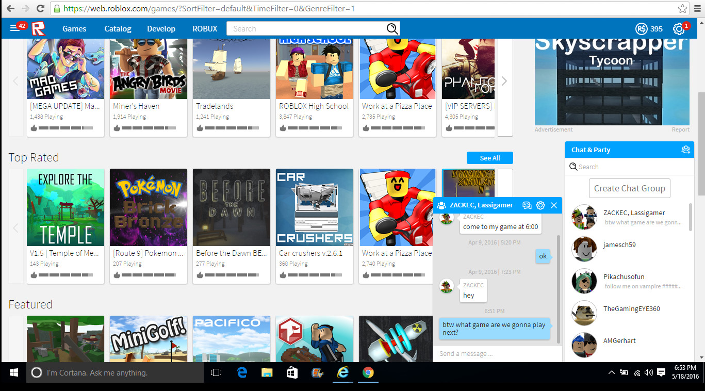
Task: Click ZACKEC avatar next to 'hey' message
Action: 446,286
